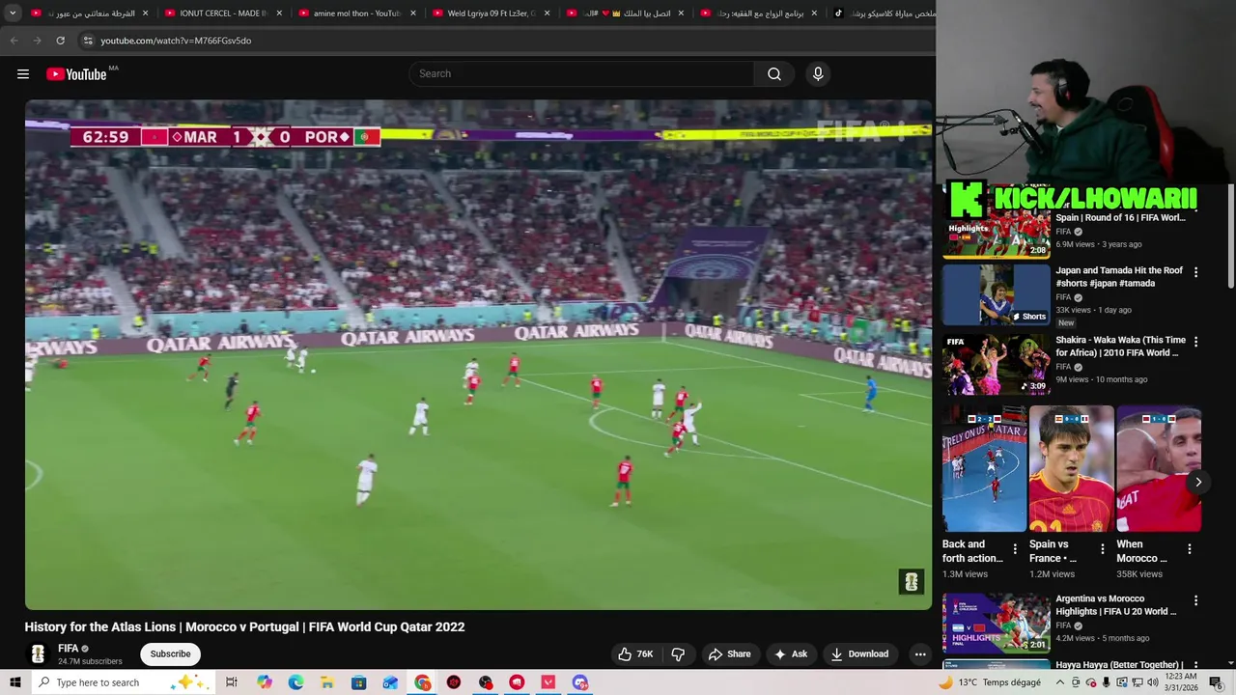Dislike the video with thumbs-down icon
The height and width of the screenshot is (695, 1236).
click(x=678, y=653)
